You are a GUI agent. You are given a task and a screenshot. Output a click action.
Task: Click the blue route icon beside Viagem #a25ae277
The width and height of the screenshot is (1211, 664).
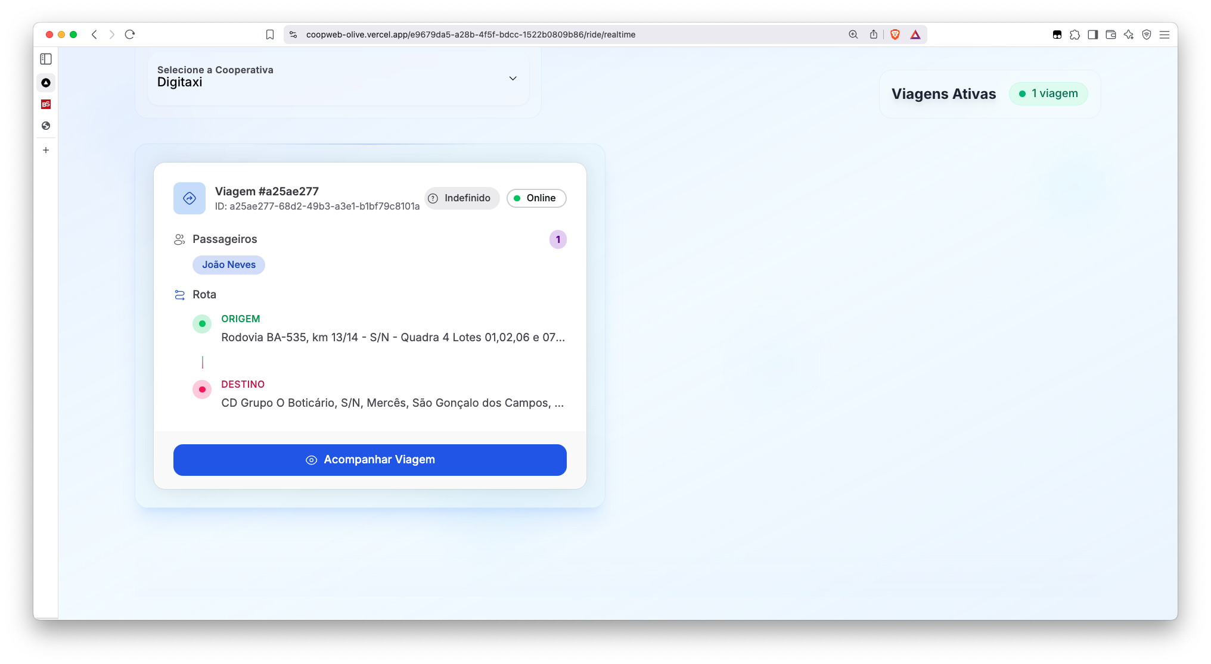click(189, 198)
